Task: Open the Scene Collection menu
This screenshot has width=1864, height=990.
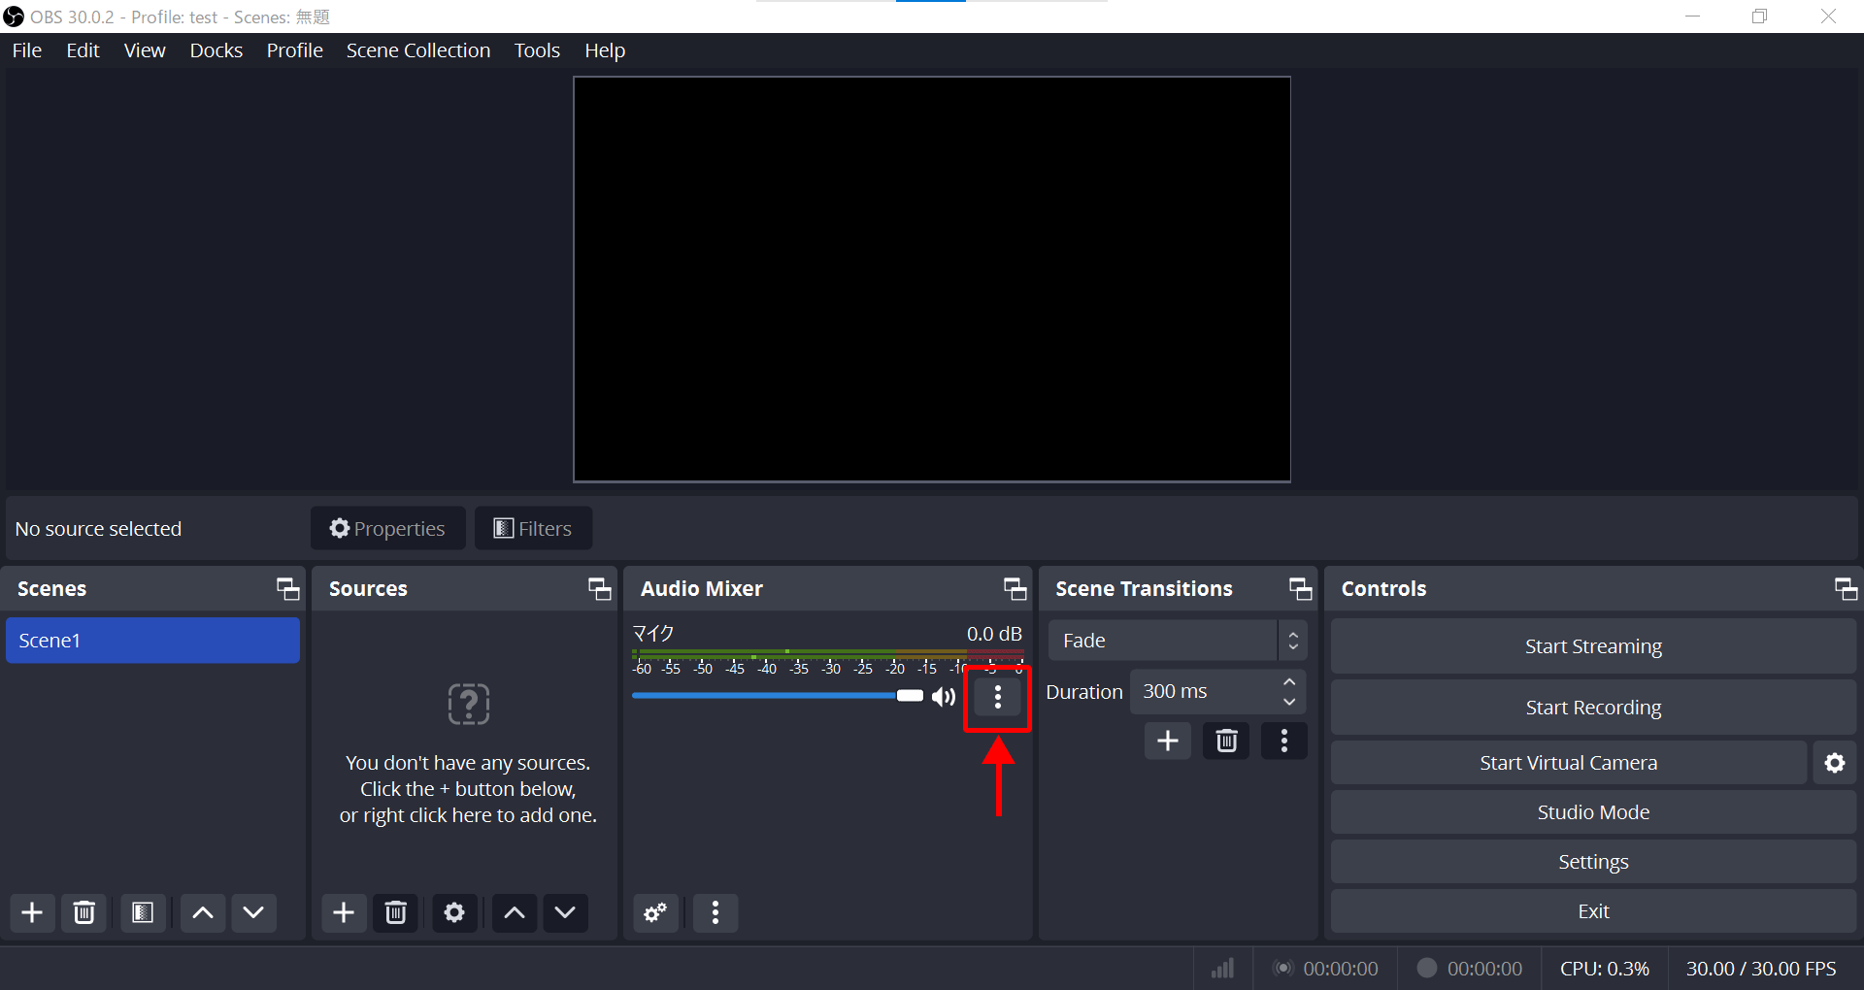Action: click(x=418, y=49)
